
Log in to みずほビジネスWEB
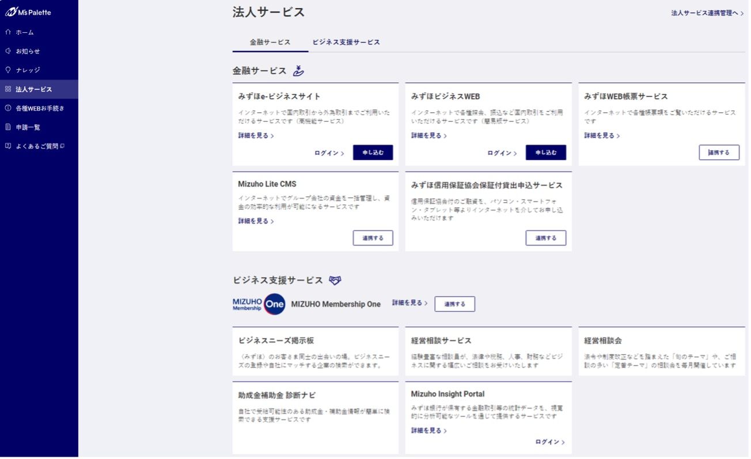(502, 153)
